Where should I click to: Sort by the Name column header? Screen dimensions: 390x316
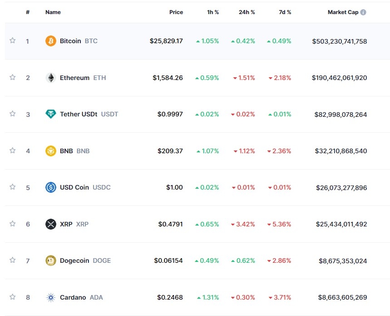(53, 12)
